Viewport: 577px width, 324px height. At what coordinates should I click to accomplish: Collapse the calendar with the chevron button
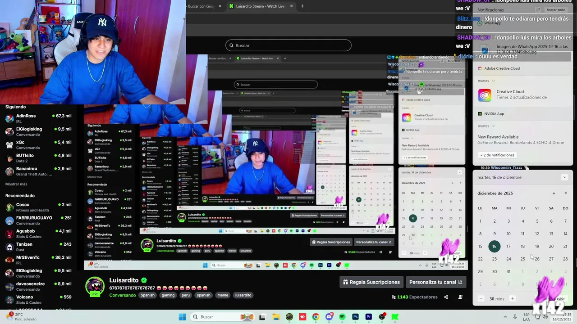coord(564,177)
